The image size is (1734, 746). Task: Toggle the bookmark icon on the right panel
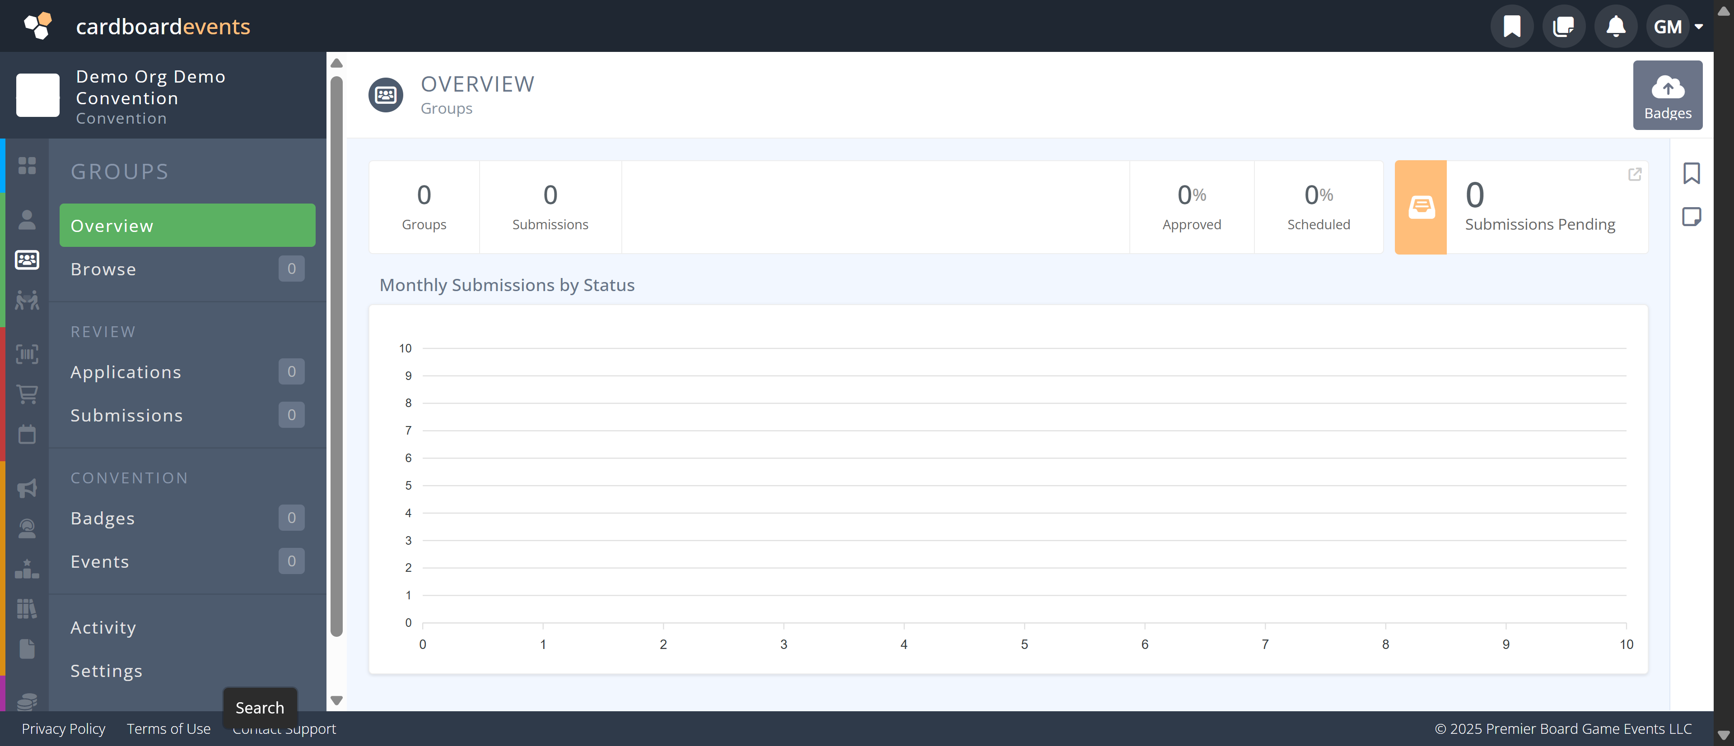(x=1692, y=173)
